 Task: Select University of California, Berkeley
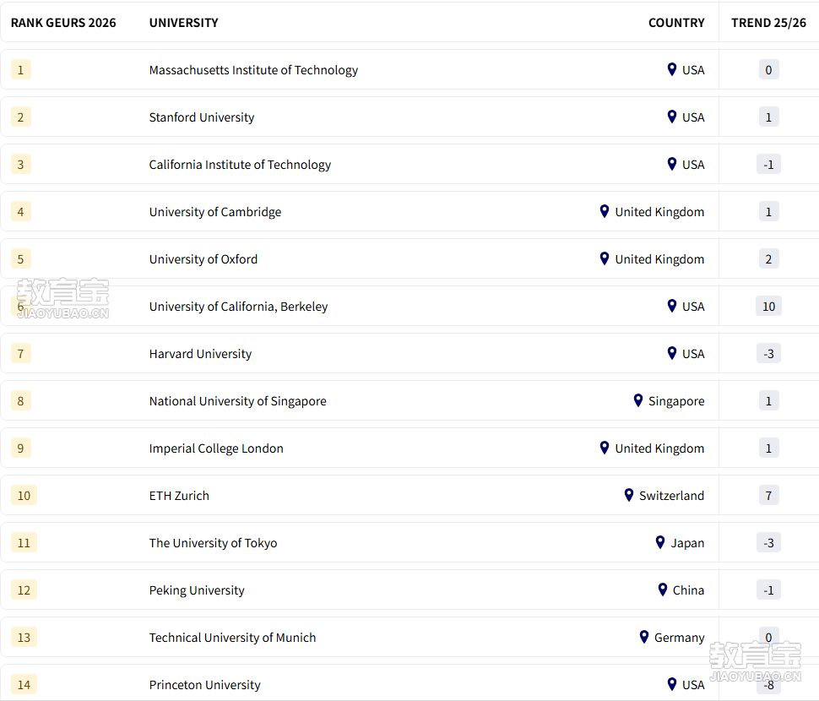(238, 307)
